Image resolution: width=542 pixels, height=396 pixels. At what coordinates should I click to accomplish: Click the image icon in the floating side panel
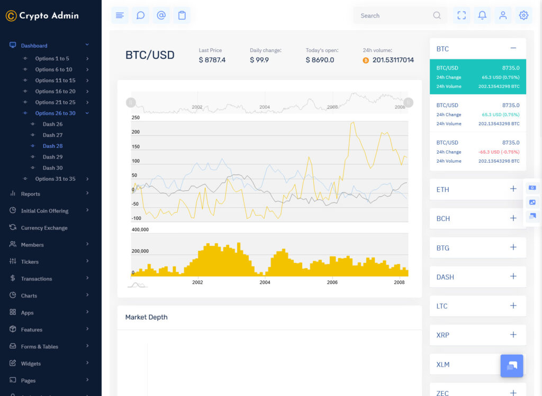point(532,202)
